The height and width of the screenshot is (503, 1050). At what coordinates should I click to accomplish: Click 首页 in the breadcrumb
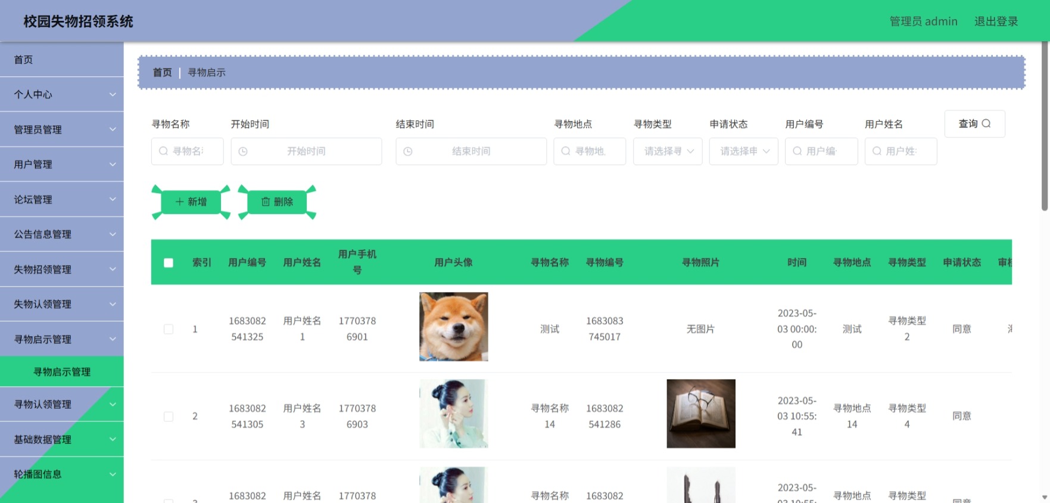pyautogui.click(x=162, y=73)
